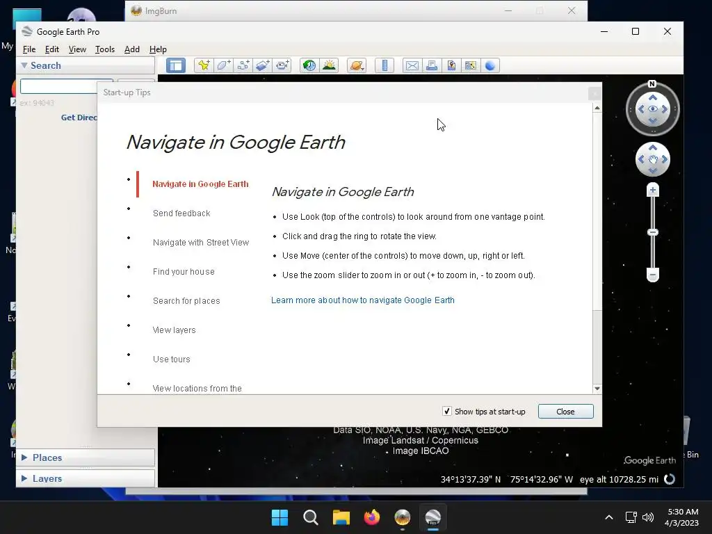Select the Ruler tool icon
712x534 pixels.
[x=384, y=65]
